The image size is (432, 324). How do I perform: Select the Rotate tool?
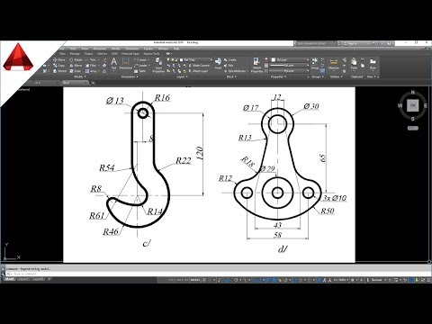pyautogui.click(x=76, y=59)
